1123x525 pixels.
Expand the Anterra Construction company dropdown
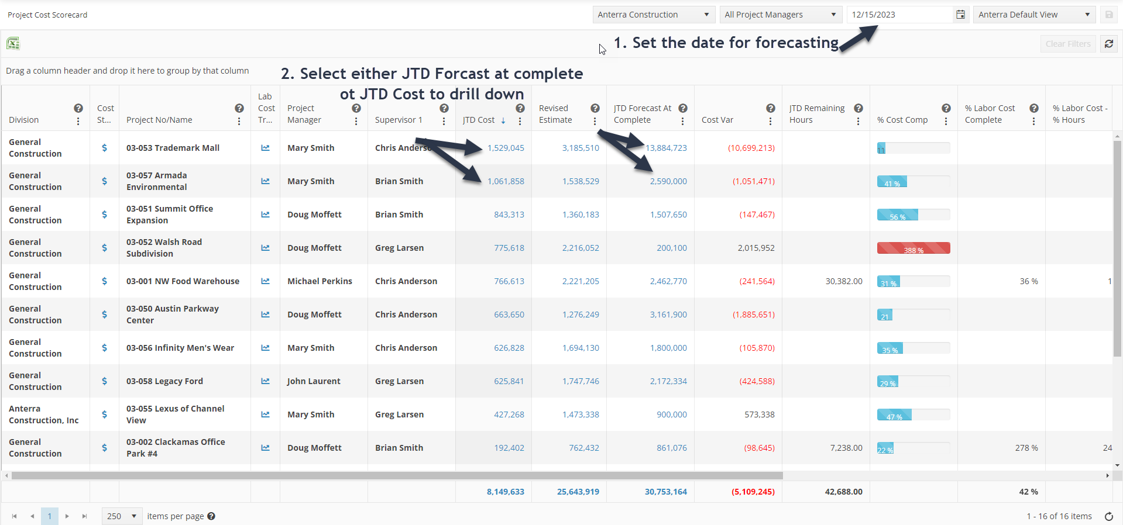653,15
